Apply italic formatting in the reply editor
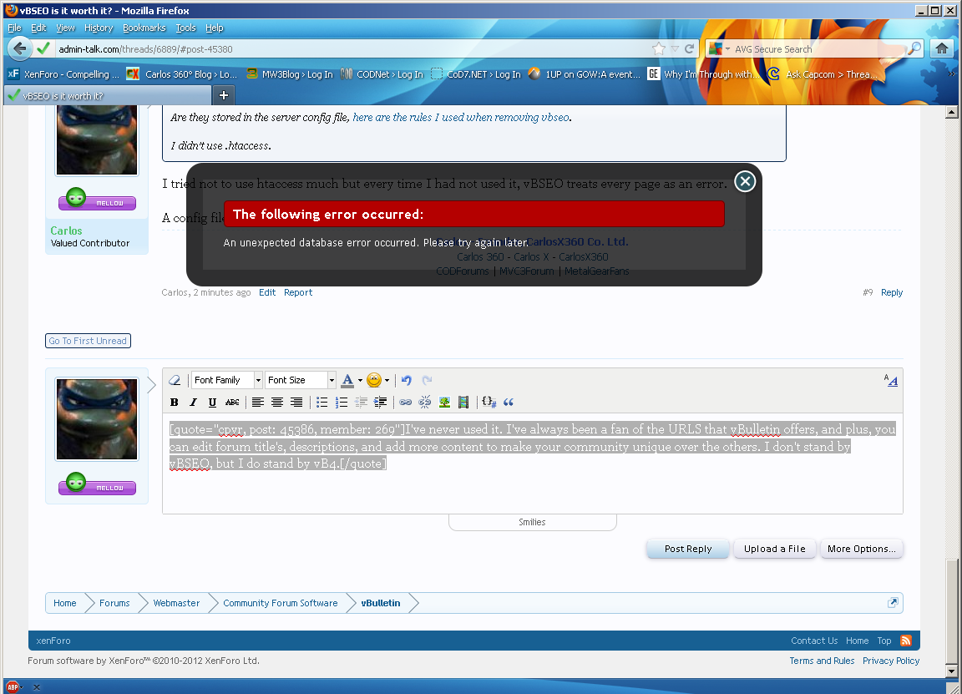 click(x=193, y=403)
